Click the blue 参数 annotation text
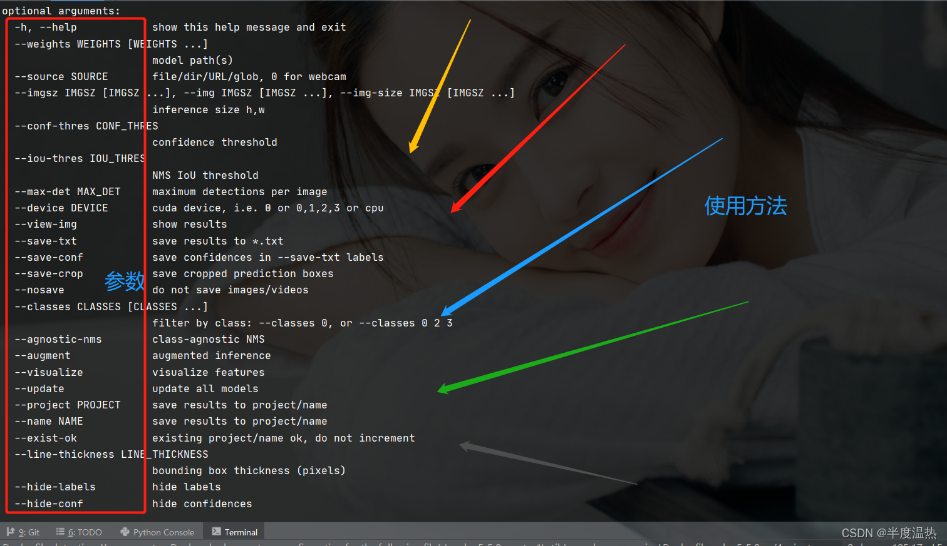 (x=125, y=281)
